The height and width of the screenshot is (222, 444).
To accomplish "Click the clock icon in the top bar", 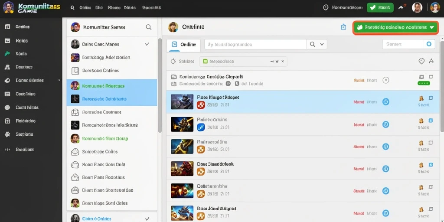I will (x=326, y=8).
